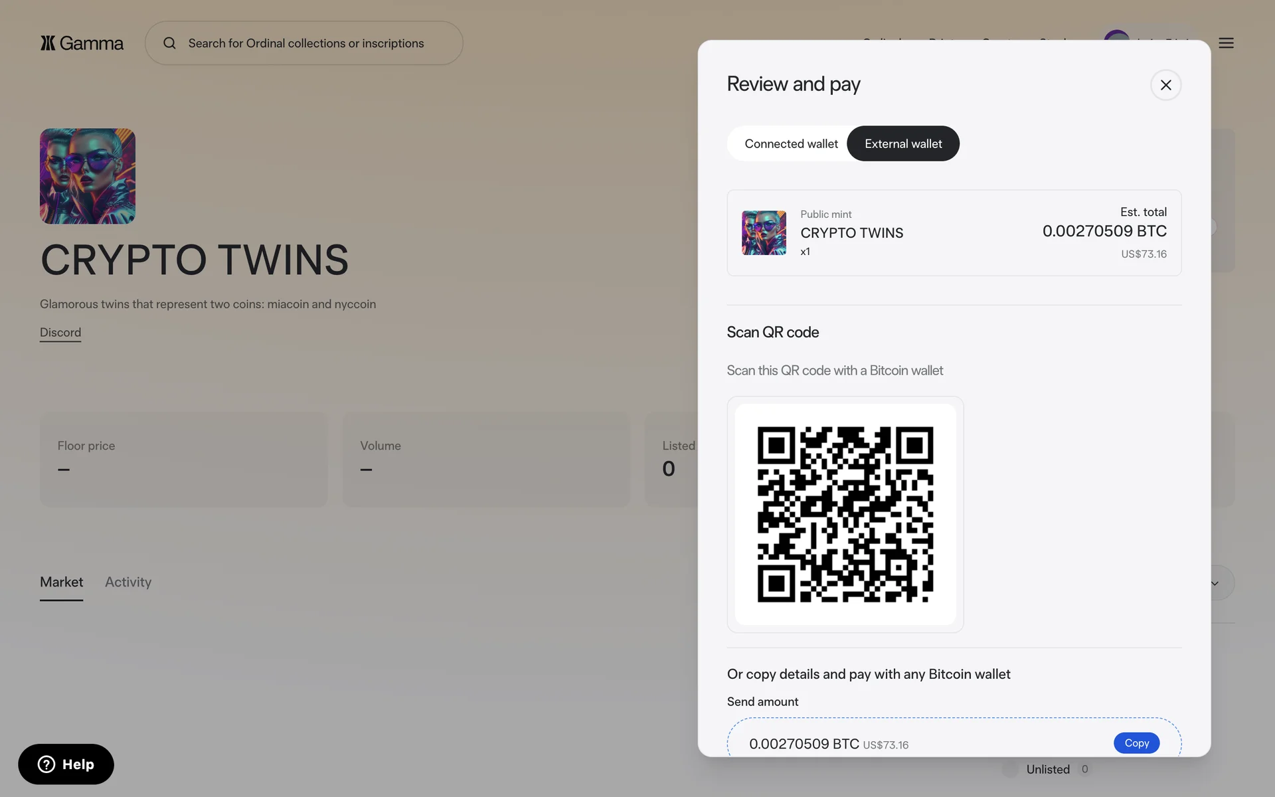Select the Market tab
Viewport: 1275px width, 797px height.
tap(61, 582)
